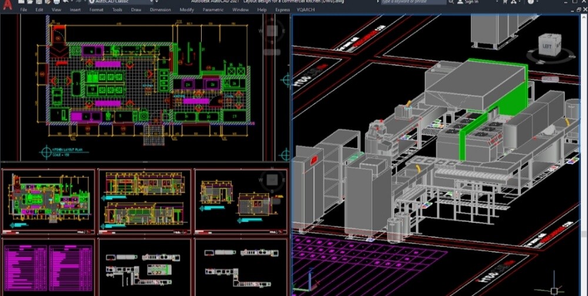The height and width of the screenshot is (296, 588).
Task: Open the Dimension menu
Action: tap(161, 10)
